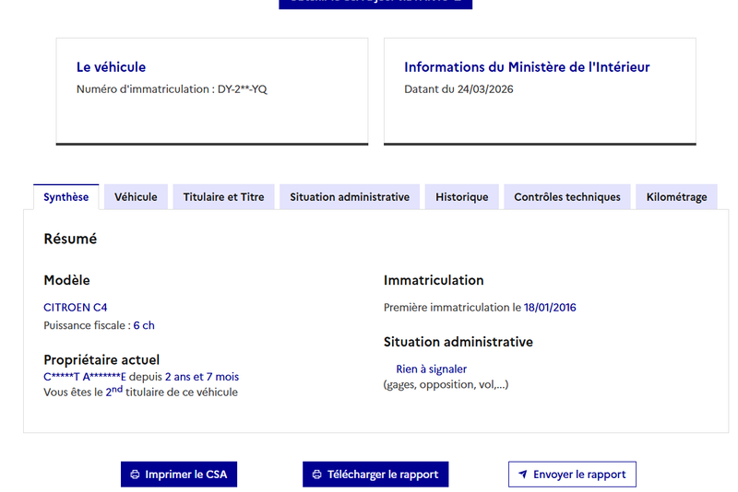Viewport: 738px width, 492px height.
Task: Click the 2 ans et 7 mois duration
Action: point(202,377)
